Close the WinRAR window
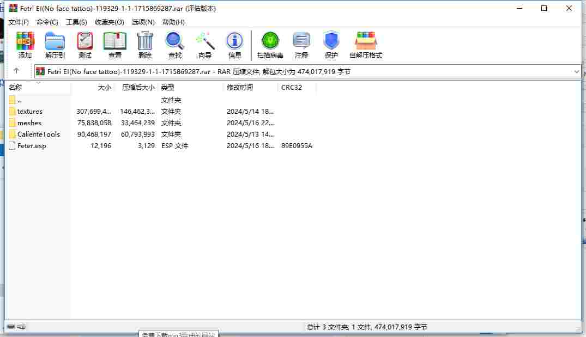This screenshot has height=337, width=586. [x=569, y=8]
